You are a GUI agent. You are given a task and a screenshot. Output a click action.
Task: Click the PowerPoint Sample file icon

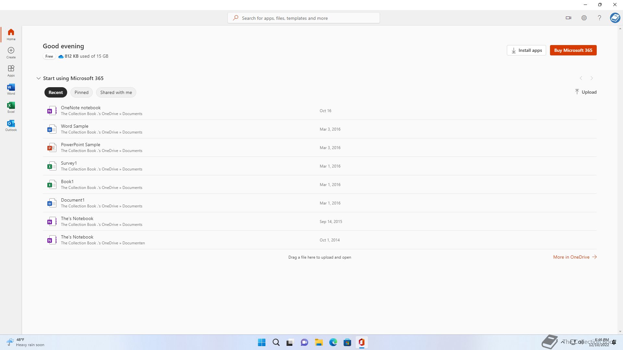click(x=52, y=147)
